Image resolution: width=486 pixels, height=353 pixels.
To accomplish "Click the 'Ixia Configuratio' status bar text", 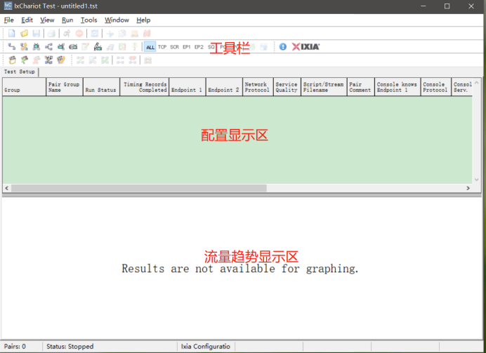I will coord(206,347).
